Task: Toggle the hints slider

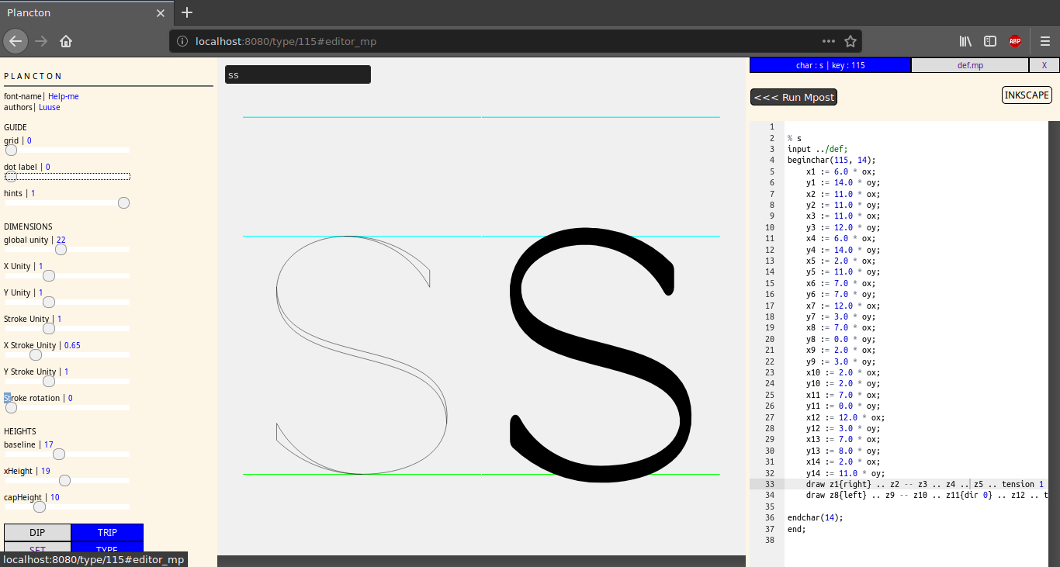Action: point(123,203)
